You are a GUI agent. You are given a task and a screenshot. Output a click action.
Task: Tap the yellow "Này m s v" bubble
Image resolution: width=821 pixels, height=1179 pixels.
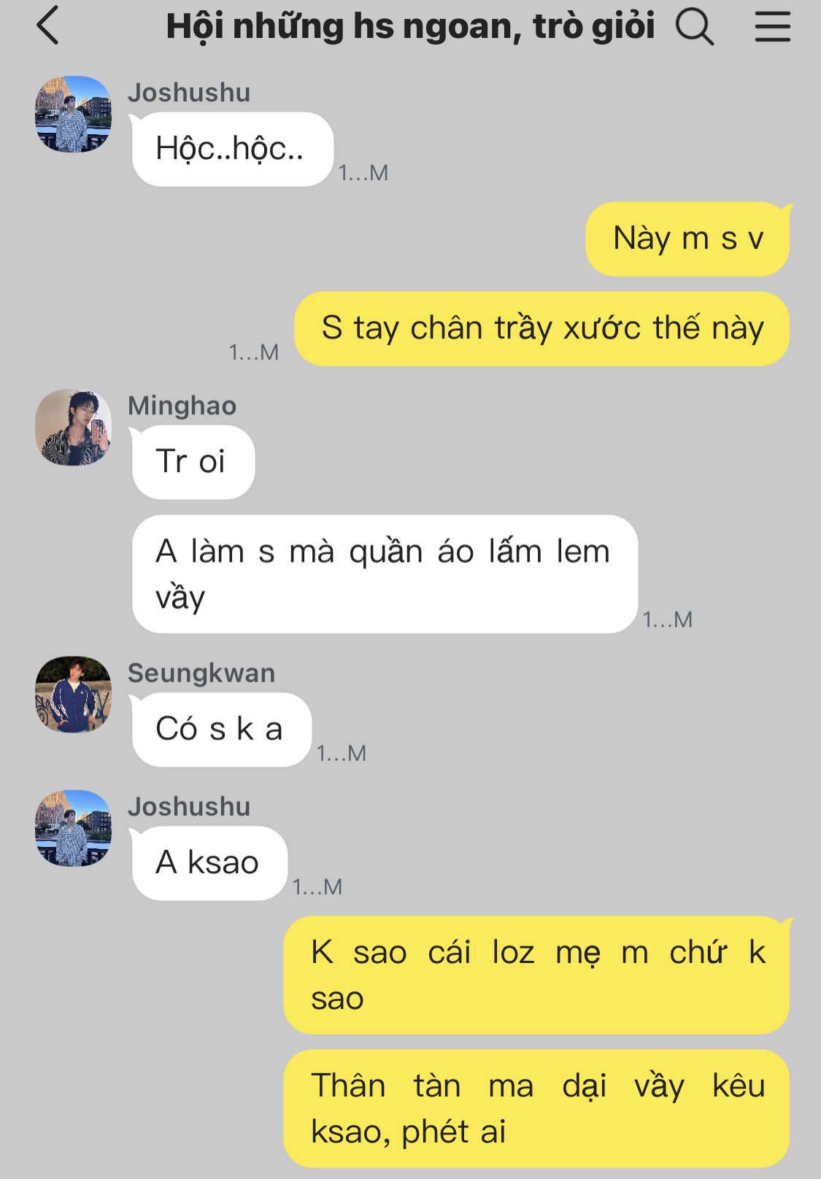687,239
